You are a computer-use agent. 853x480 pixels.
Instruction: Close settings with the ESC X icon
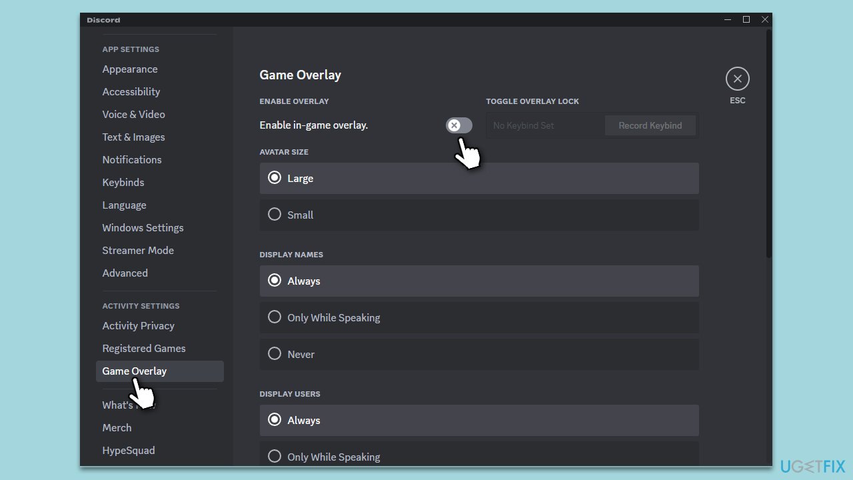737,79
